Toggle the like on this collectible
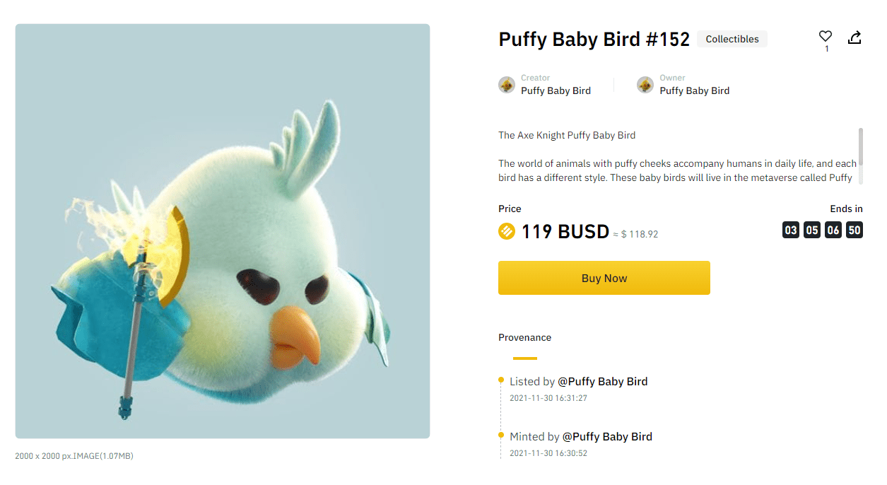 pos(825,35)
